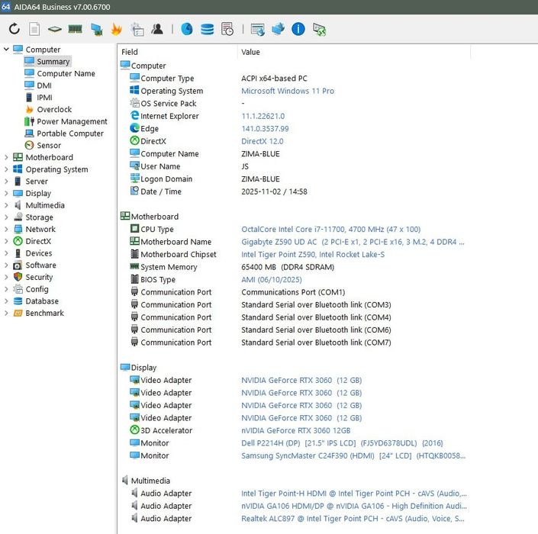Screen dimensions: 538x534
Task: Click the window with globe toolbar icon
Action: (258, 30)
